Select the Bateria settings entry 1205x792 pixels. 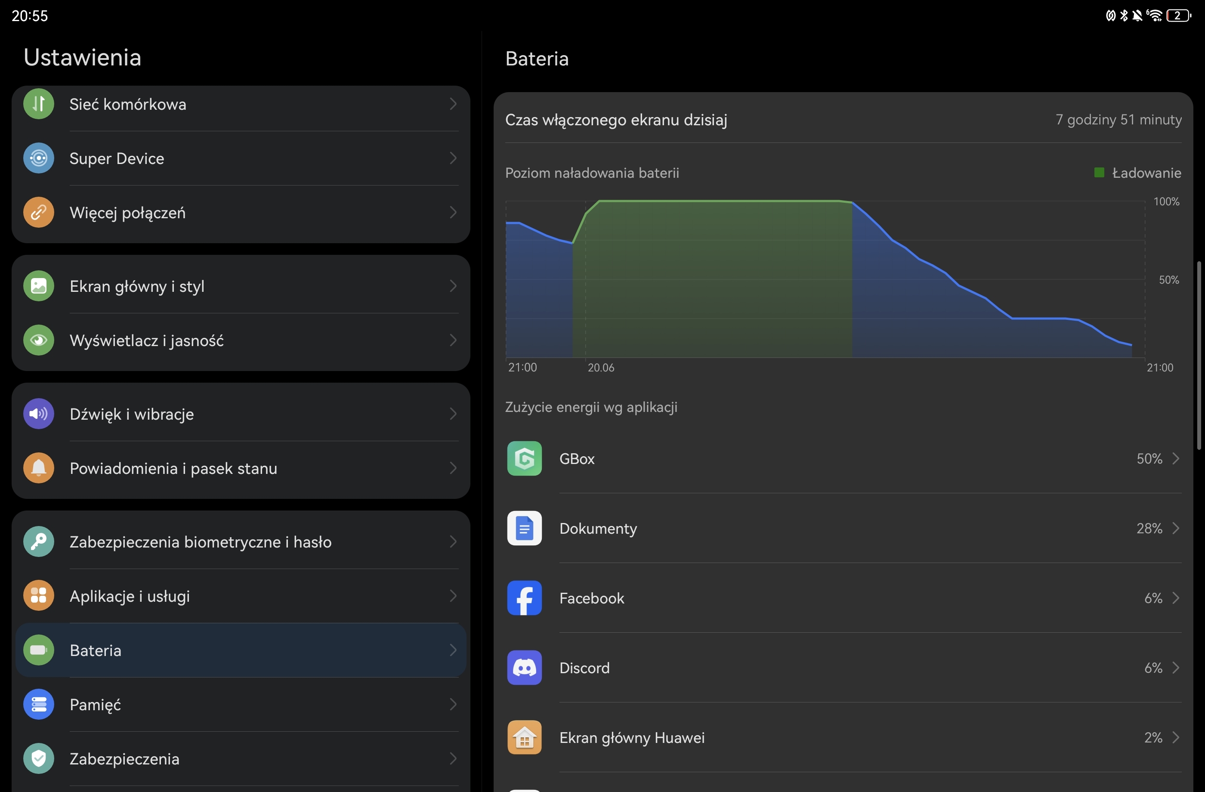(241, 650)
